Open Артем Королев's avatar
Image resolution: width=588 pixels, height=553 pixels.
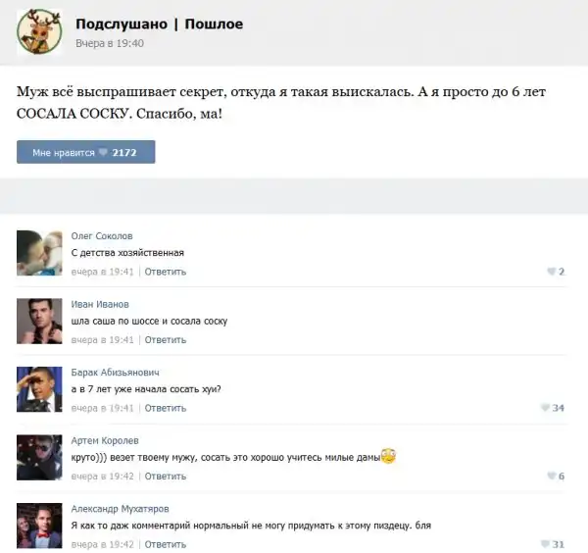pyautogui.click(x=39, y=458)
